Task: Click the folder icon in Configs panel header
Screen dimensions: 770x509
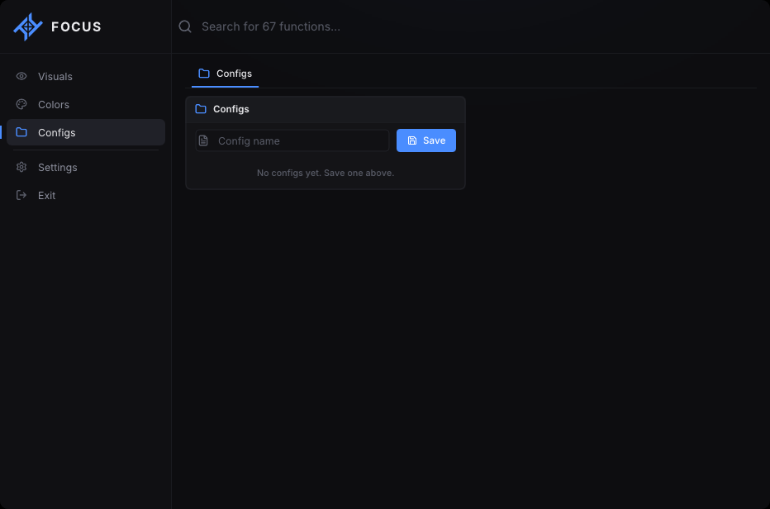Action: [201, 108]
